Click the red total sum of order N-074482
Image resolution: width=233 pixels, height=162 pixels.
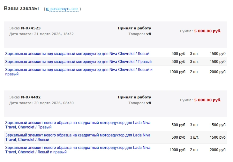(x=207, y=100)
